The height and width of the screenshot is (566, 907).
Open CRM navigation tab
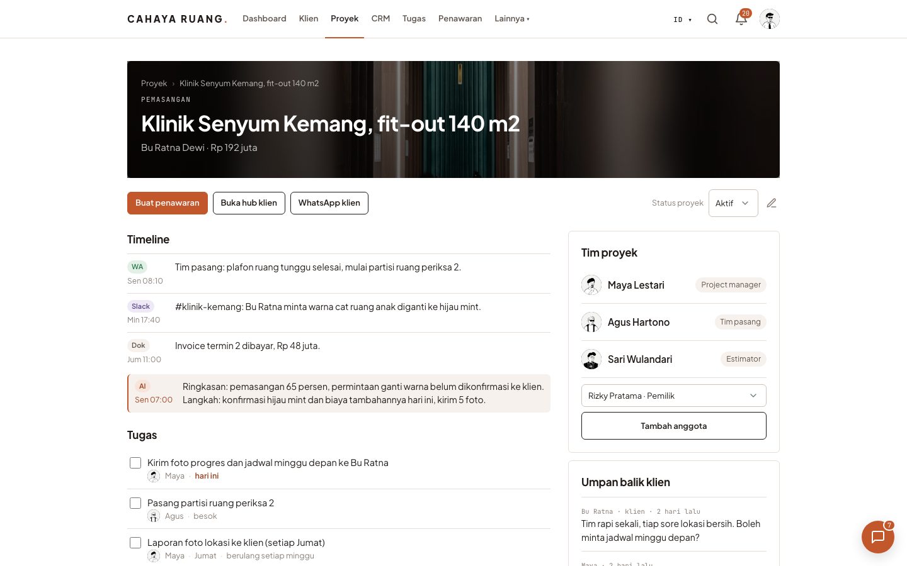[x=380, y=19]
